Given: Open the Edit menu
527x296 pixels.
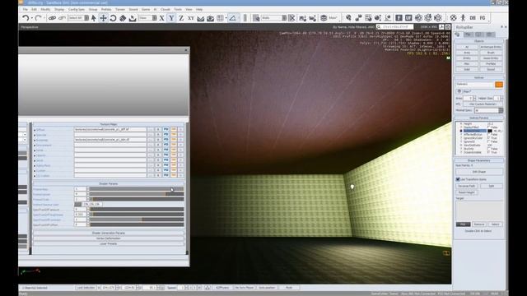Looking at the screenshot, I should (34, 9).
